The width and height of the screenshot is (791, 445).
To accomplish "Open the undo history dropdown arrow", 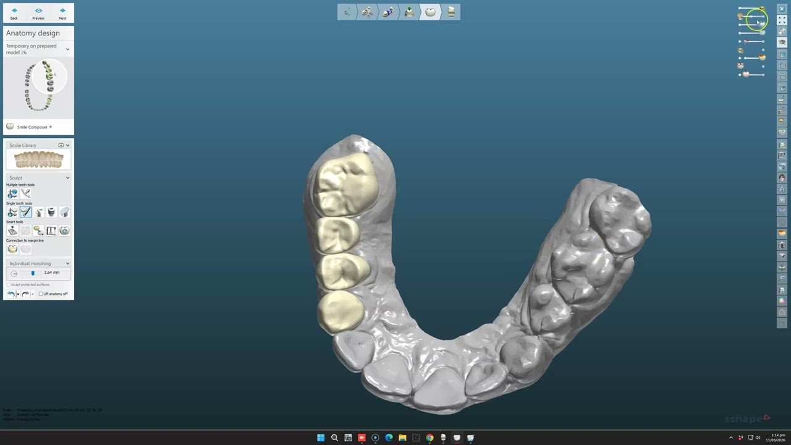I will pyautogui.click(x=17, y=294).
